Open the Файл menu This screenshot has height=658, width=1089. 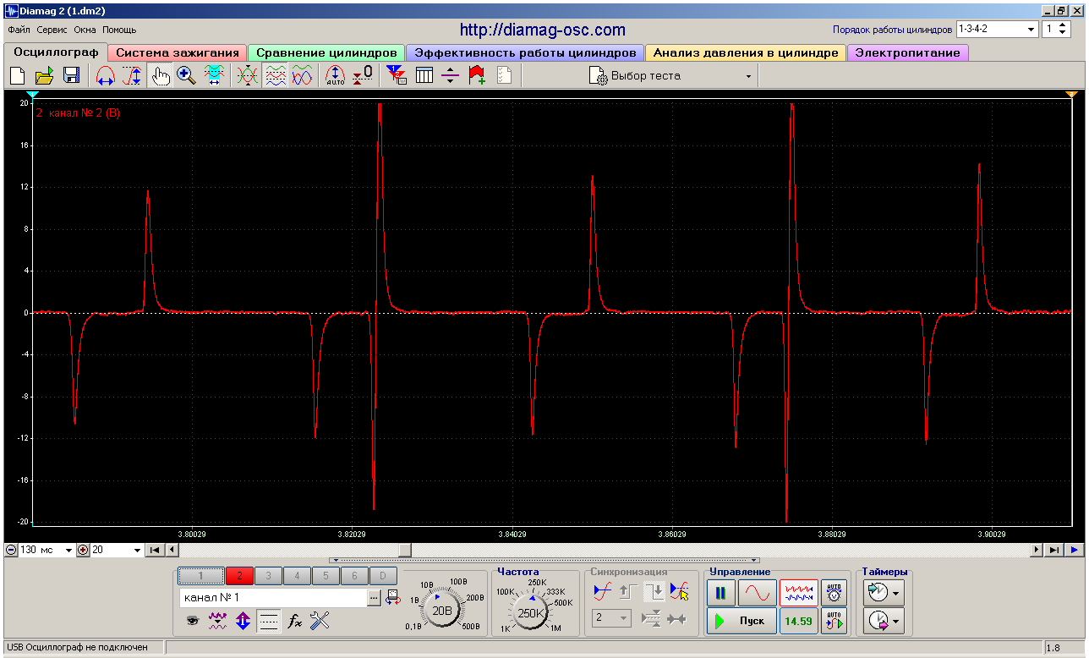[x=19, y=30]
